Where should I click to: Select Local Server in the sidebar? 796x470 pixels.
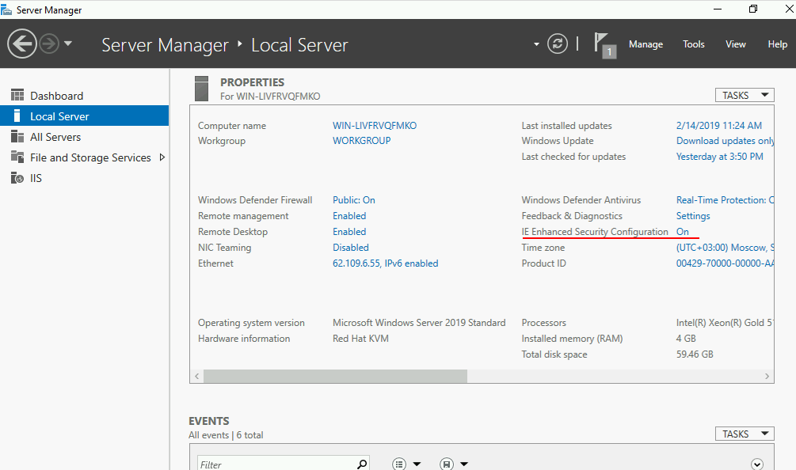(x=84, y=116)
